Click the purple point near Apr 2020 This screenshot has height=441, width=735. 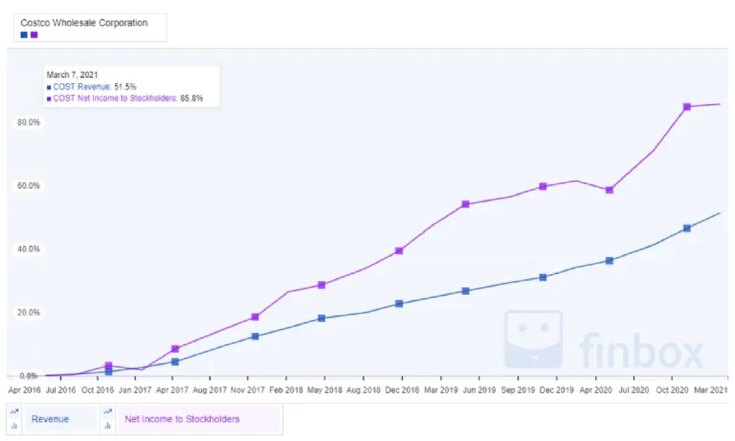point(609,190)
